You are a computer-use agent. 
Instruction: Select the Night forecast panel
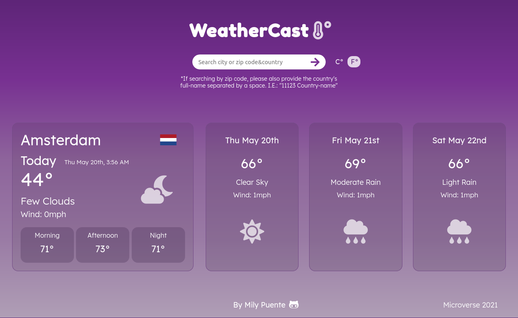pos(158,245)
